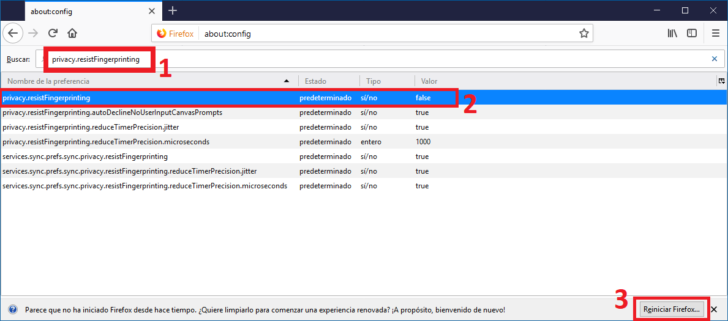Open the Library icon
The width and height of the screenshot is (728, 321).
(x=673, y=34)
